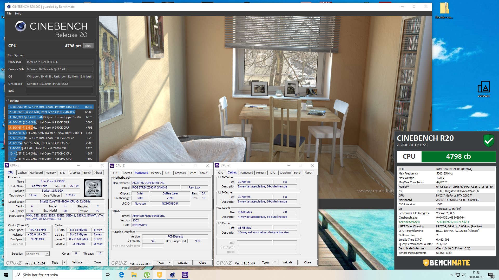The height and width of the screenshot is (280, 499).
Task: Click the Cinebench title bar app icon
Action: coord(9,6)
